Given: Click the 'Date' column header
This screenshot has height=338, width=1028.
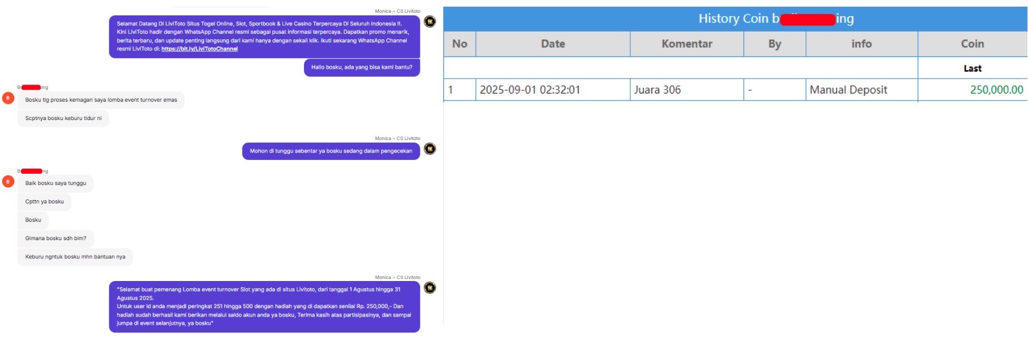Looking at the screenshot, I should point(553,44).
